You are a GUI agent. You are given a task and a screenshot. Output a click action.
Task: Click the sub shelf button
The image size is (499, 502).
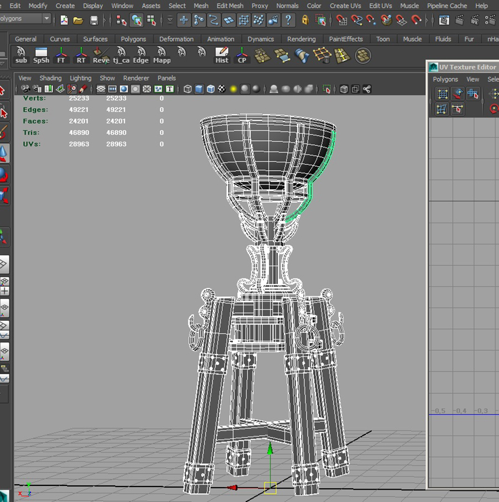tap(21, 55)
